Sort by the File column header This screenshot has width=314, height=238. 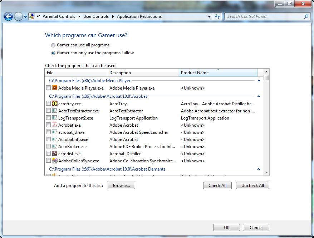click(76, 73)
